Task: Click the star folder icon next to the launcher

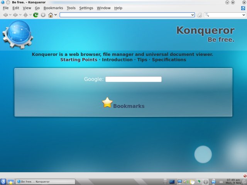Action: coord(10,182)
